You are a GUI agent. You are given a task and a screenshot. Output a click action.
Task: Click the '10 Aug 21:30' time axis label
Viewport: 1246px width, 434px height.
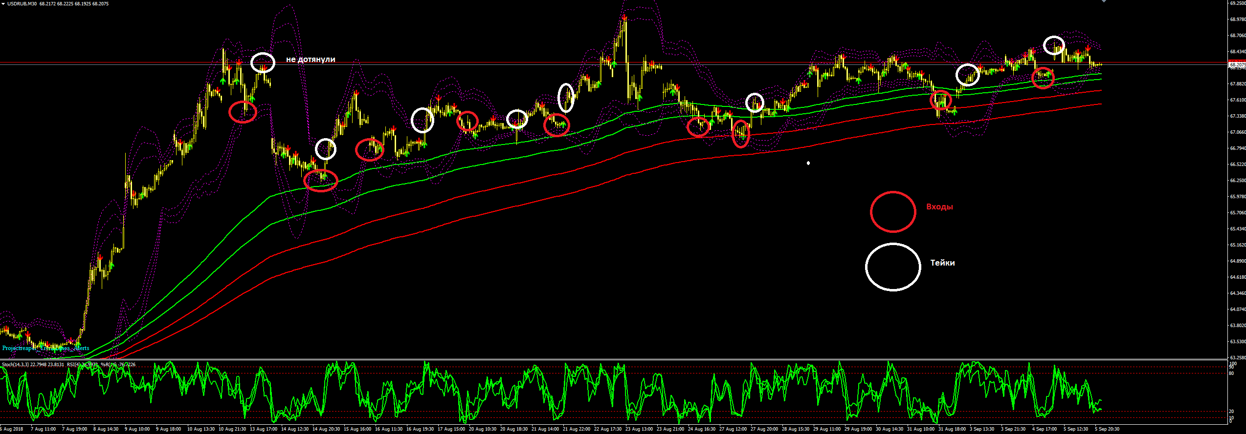[x=232, y=429]
